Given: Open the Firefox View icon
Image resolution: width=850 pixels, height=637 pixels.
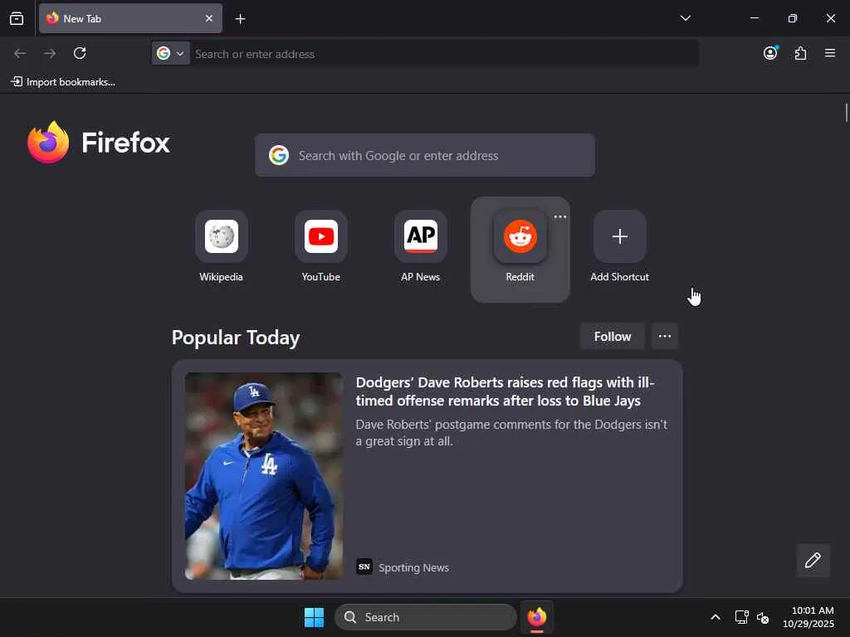Looking at the screenshot, I should [17, 18].
